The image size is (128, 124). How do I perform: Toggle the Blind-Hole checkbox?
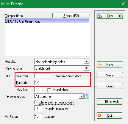point(99,102)
